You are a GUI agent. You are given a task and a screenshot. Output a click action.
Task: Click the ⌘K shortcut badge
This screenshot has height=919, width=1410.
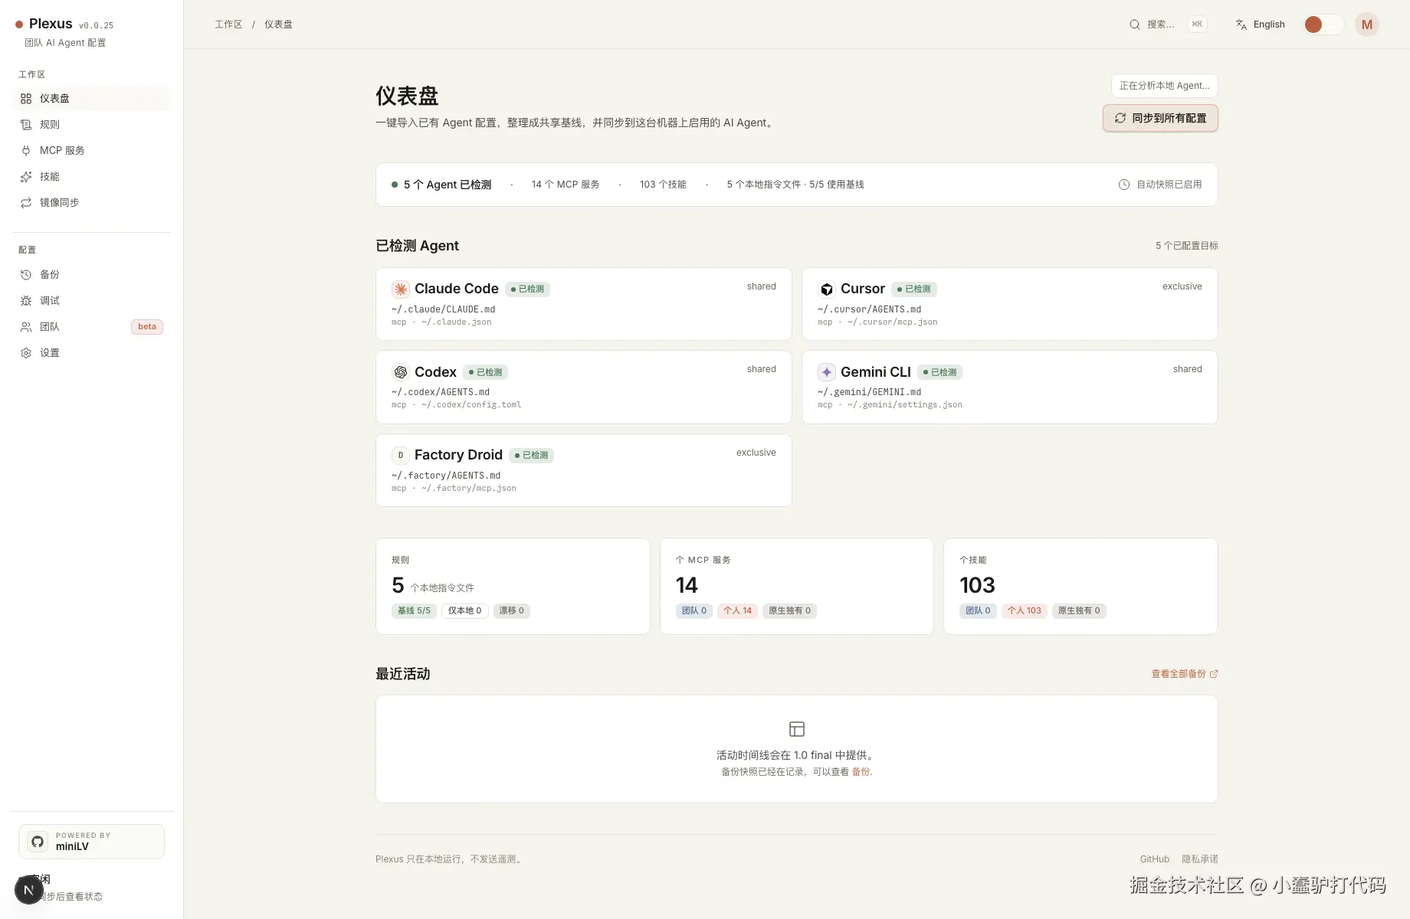[x=1197, y=25]
